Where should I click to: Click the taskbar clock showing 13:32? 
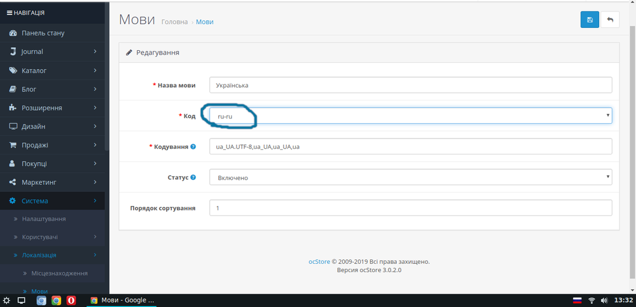(x=623, y=301)
